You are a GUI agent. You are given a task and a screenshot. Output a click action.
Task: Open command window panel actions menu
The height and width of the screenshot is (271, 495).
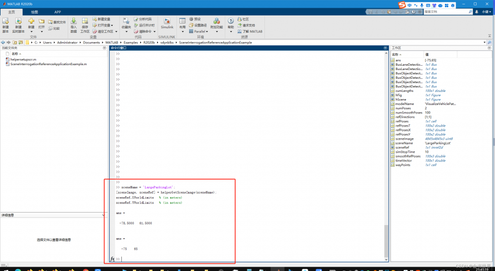(x=385, y=48)
